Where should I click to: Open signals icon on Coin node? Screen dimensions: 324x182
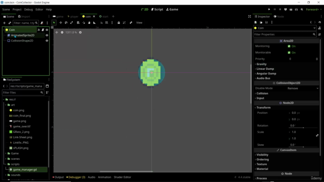38,30
